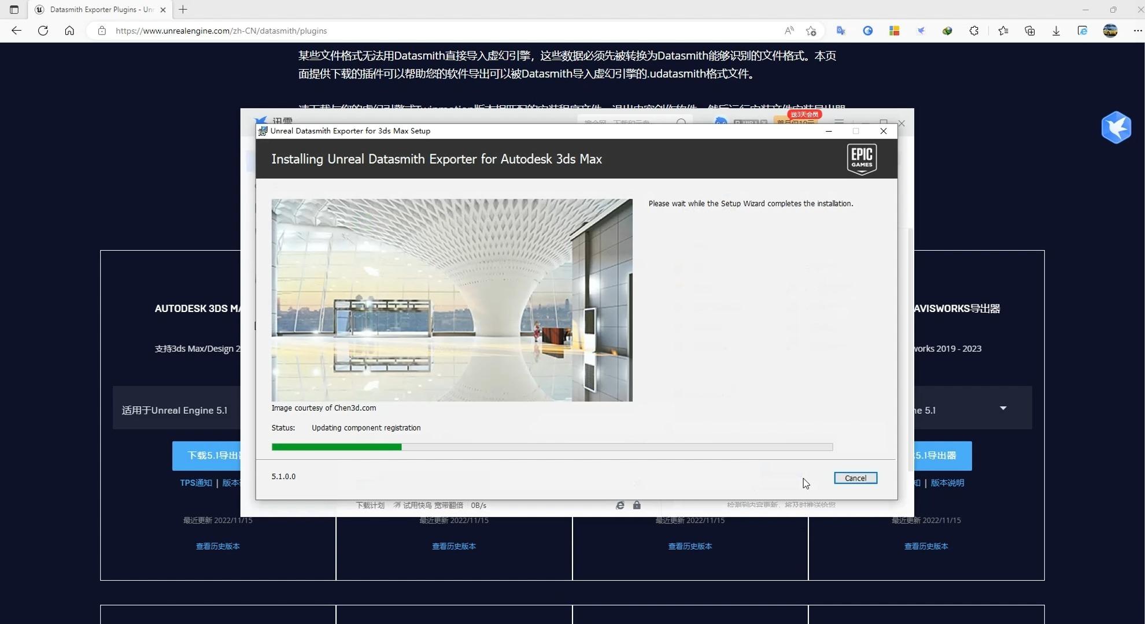Click the 送3天会员 promotion badge

point(804,114)
